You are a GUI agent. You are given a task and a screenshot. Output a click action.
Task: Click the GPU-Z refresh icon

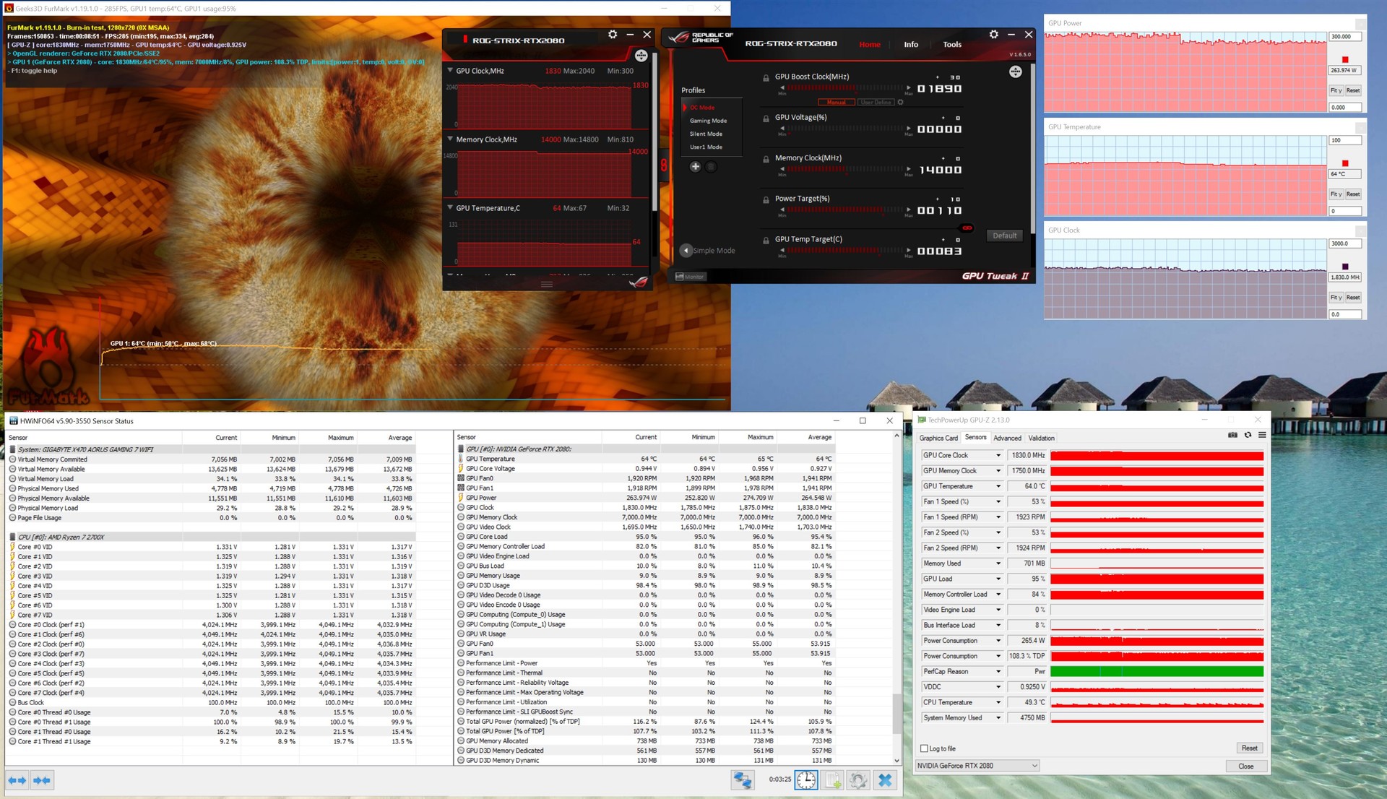point(1248,435)
